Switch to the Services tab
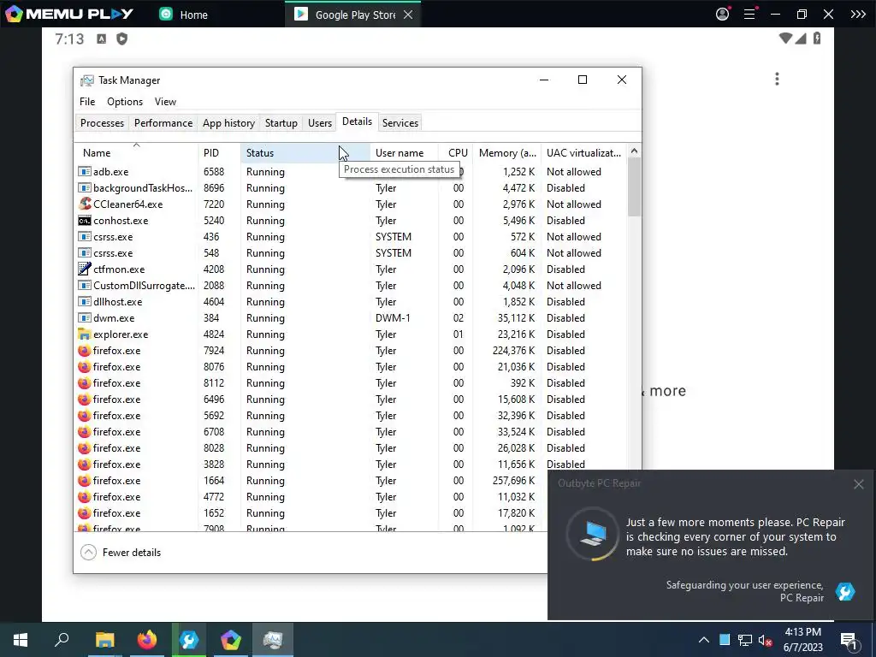876x657 pixels. pyautogui.click(x=400, y=123)
